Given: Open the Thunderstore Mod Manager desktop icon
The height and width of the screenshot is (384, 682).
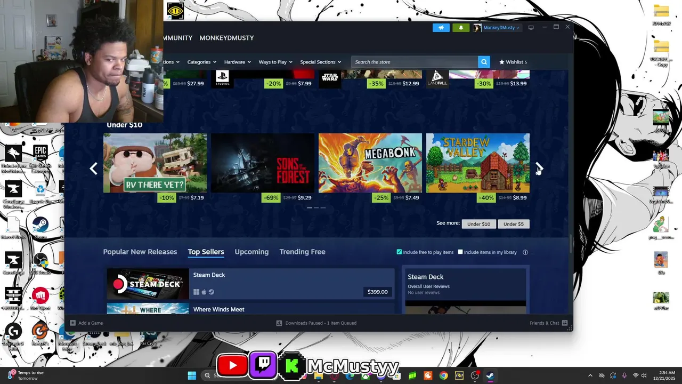Looking at the screenshot, I should 13,159.
